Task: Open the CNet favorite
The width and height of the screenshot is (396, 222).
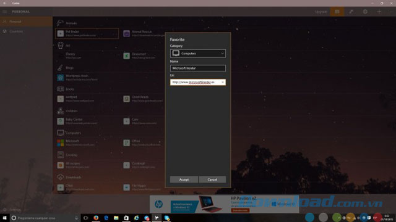Action: (75, 187)
